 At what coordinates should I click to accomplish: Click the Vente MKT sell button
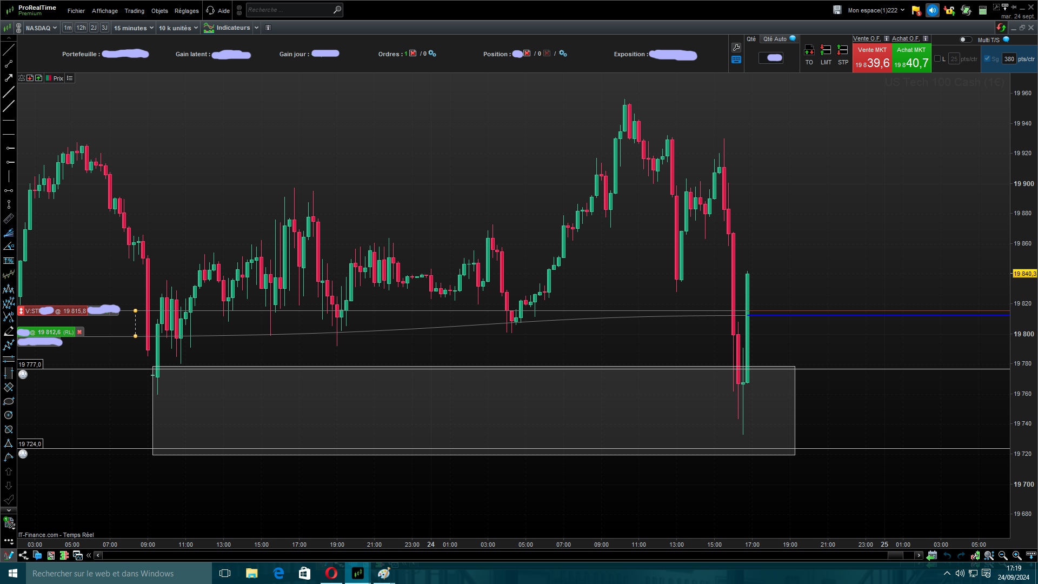pyautogui.click(x=872, y=58)
